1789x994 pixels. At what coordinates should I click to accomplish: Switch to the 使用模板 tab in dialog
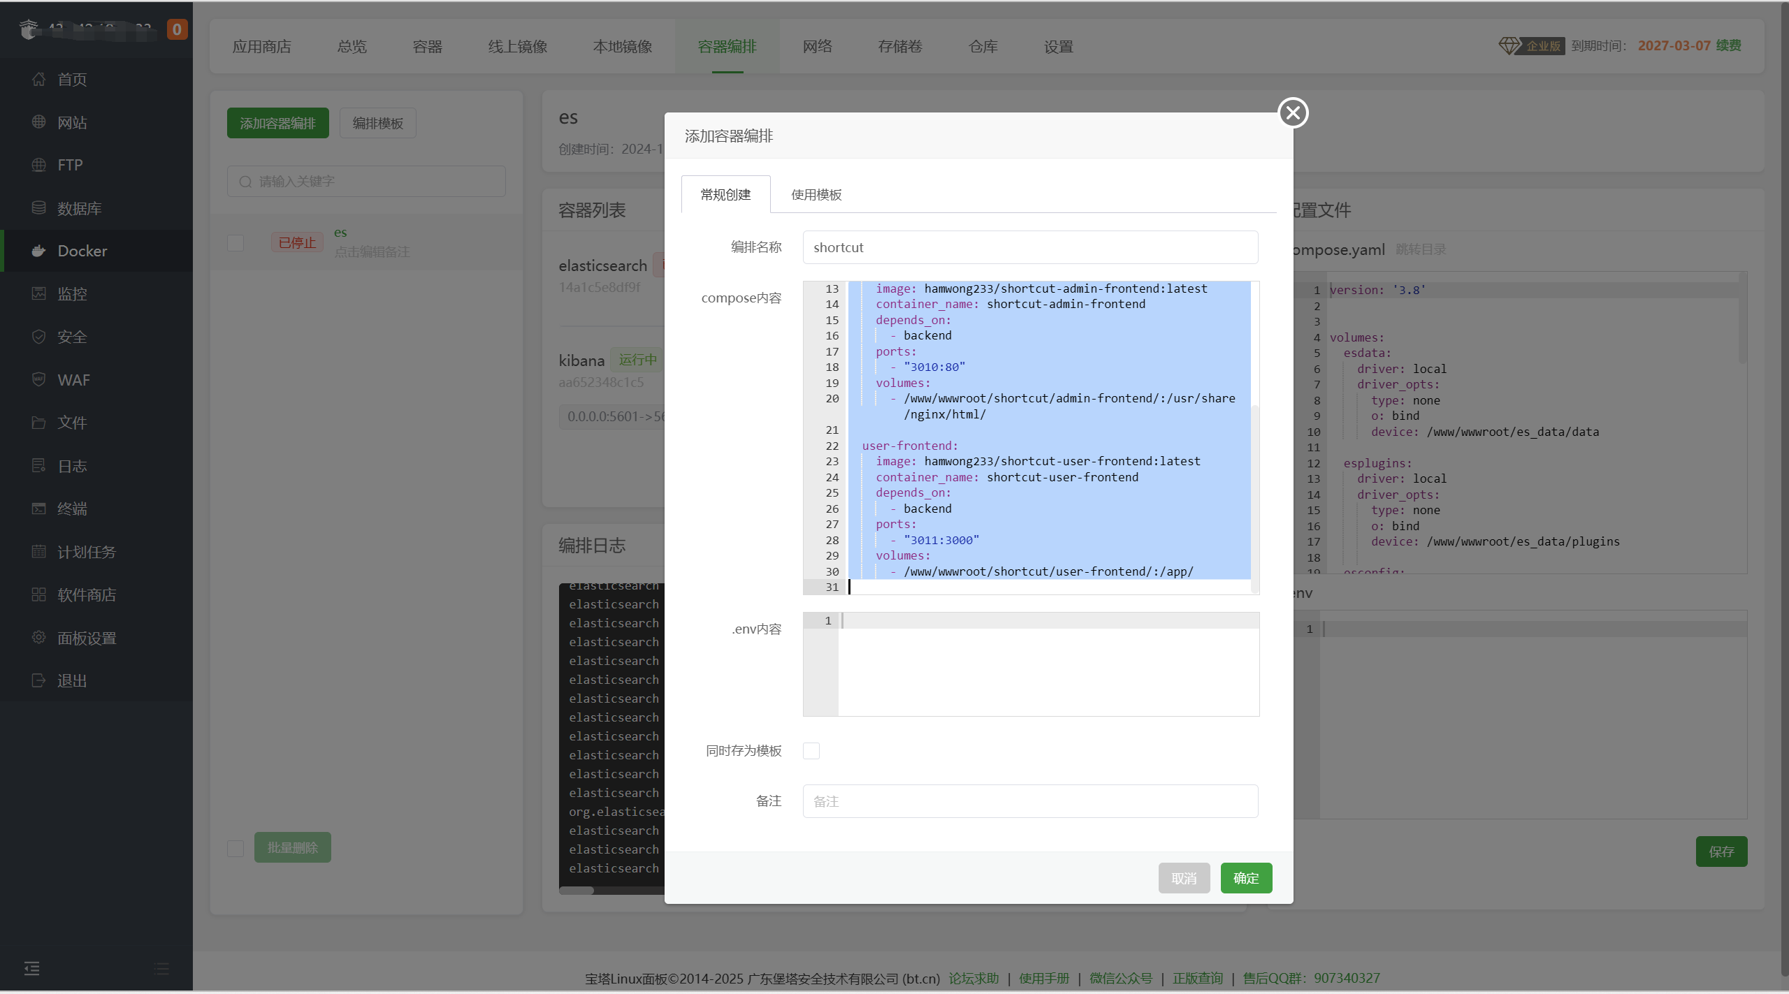point(816,194)
